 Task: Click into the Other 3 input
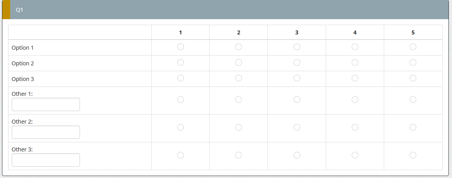(46, 160)
